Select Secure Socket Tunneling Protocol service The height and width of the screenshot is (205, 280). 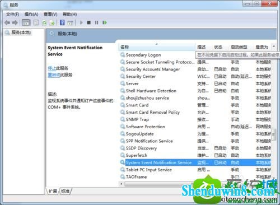[x=160, y=62]
